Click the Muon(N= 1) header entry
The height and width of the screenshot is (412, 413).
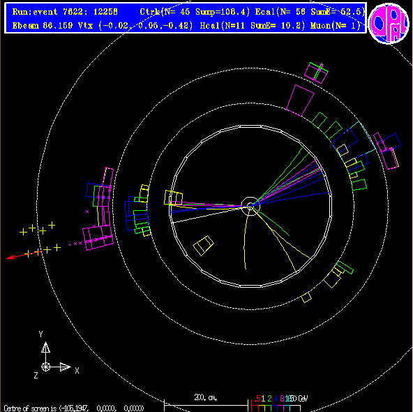pos(335,26)
